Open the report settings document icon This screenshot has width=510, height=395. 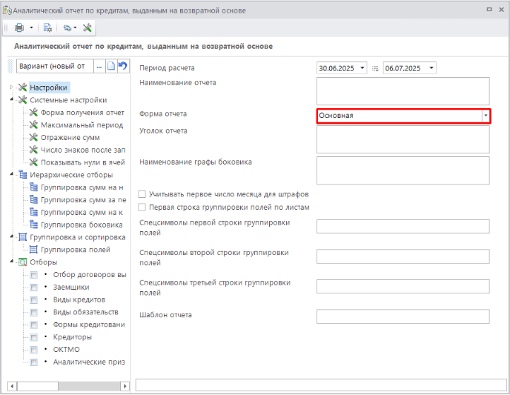coord(47,28)
